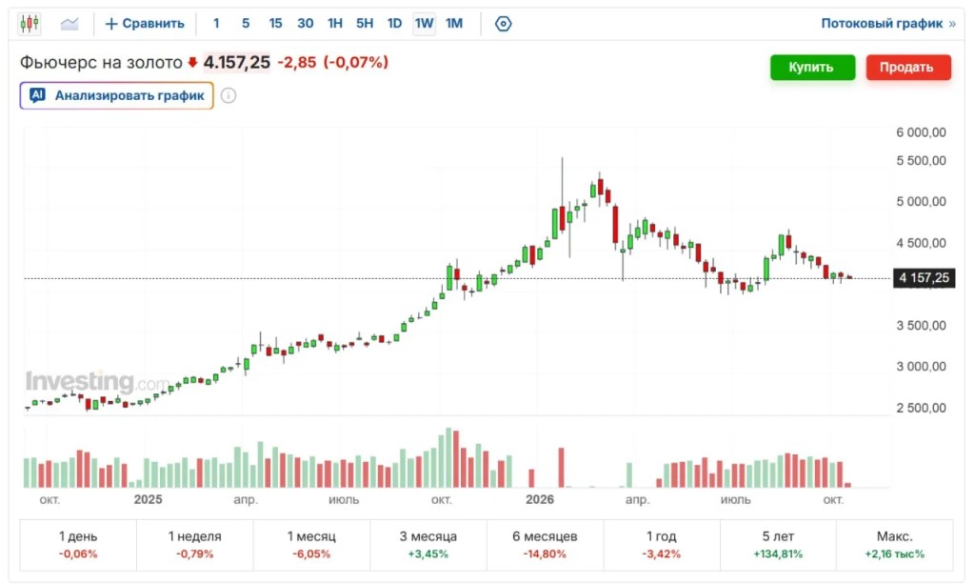
Task: Select the candlestick chart type icon
Action: (x=30, y=24)
